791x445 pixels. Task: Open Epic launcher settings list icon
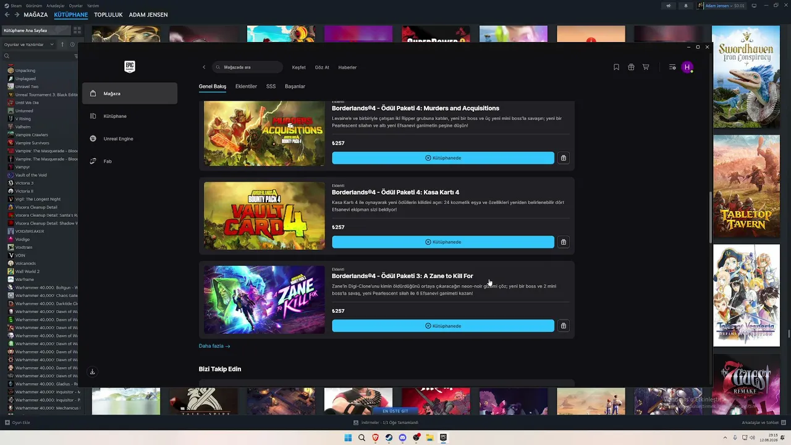point(672,67)
